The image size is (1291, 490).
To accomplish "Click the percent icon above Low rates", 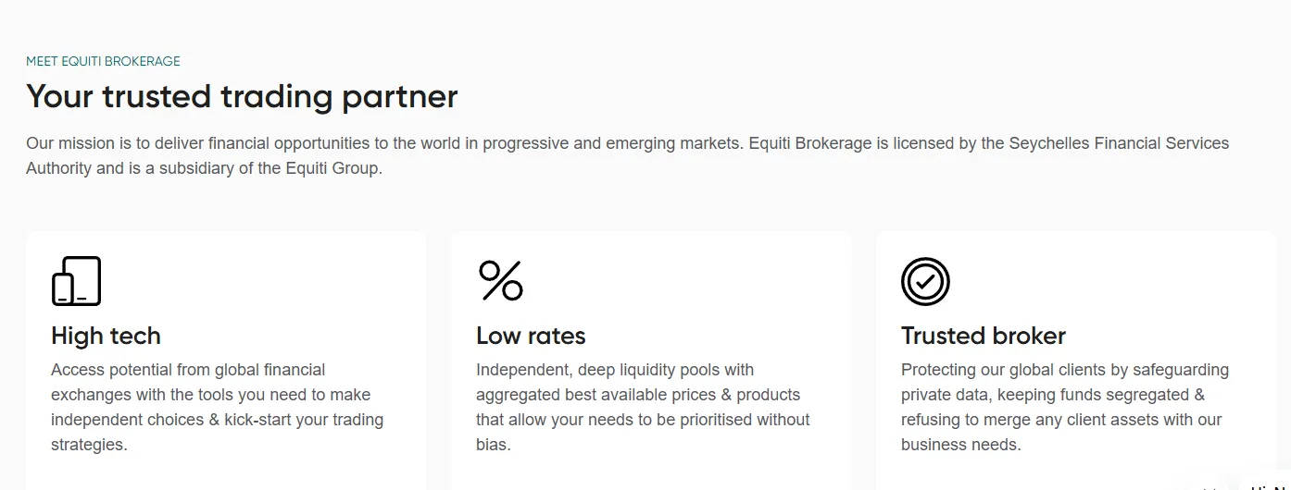I will point(500,281).
